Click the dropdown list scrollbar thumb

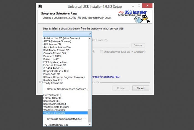click(90, 116)
